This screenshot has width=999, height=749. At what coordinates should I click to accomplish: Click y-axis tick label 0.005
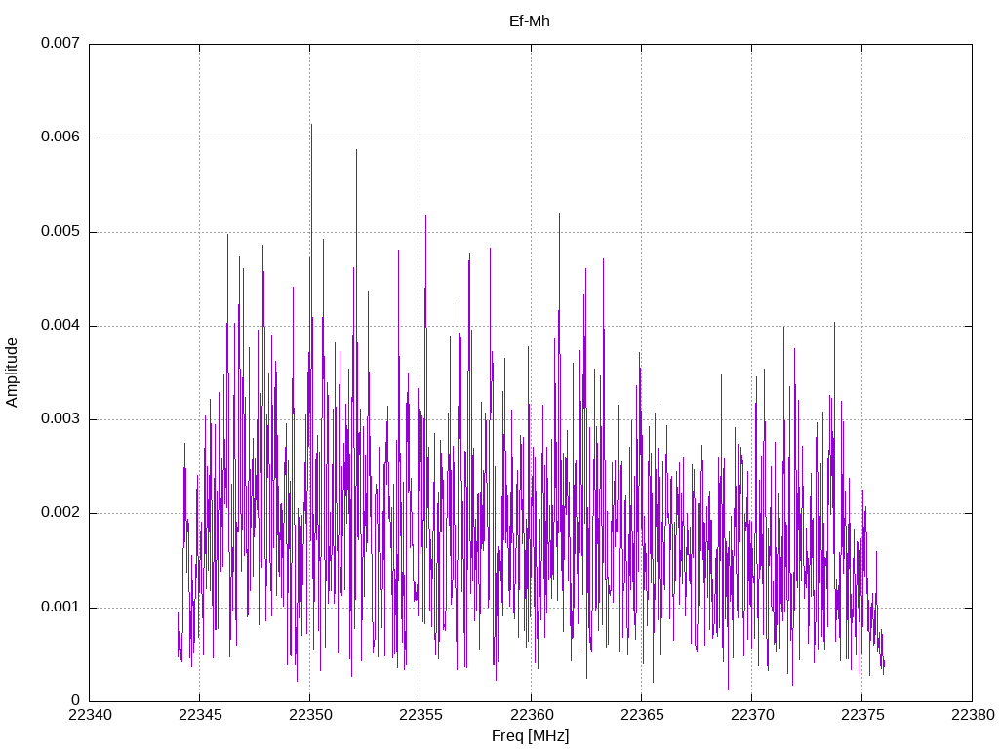point(60,231)
